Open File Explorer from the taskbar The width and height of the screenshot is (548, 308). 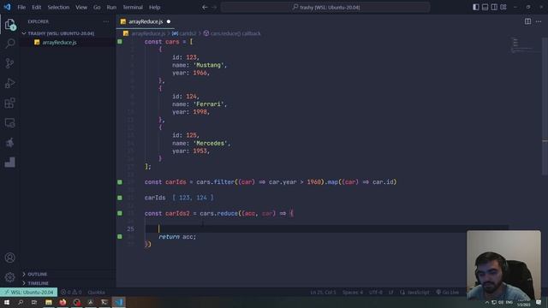(x=49, y=302)
